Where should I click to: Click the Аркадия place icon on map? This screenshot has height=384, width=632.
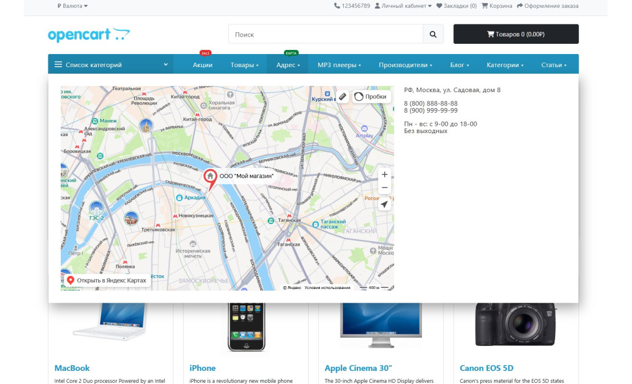[x=179, y=197]
